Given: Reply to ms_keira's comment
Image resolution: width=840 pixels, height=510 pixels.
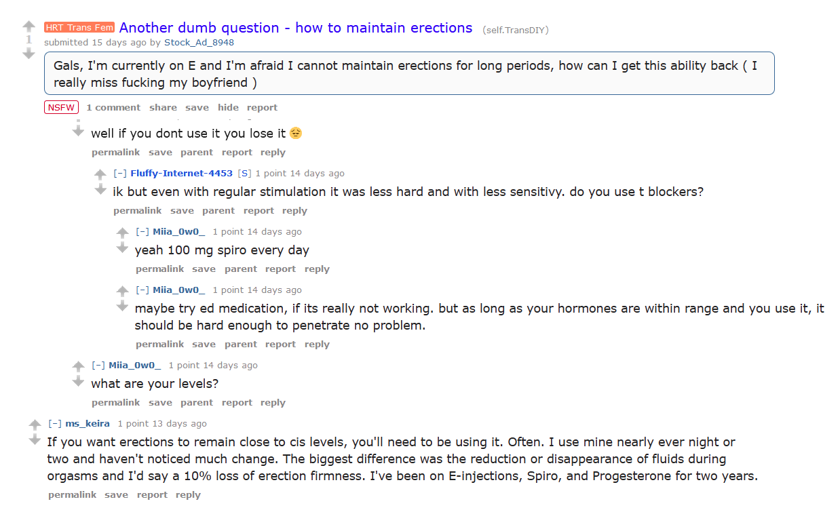Looking at the screenshot, I should click(x=188, y=495).
